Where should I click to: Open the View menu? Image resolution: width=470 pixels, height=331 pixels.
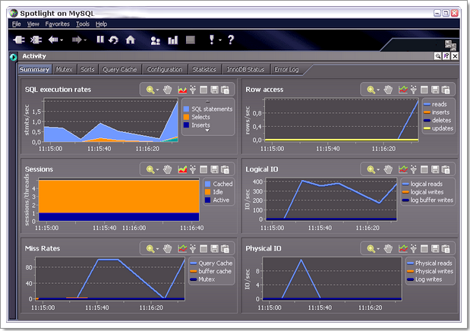(x=33, y=24)
